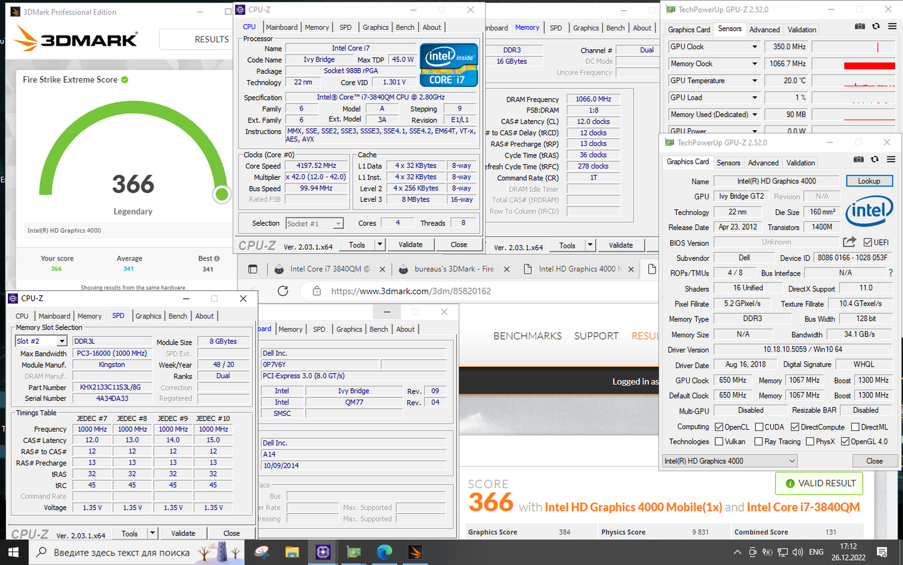Click Fire Strike Extreme Score info checkmark
This screenshot has height=565, width=903.
[x=125, y=80]
